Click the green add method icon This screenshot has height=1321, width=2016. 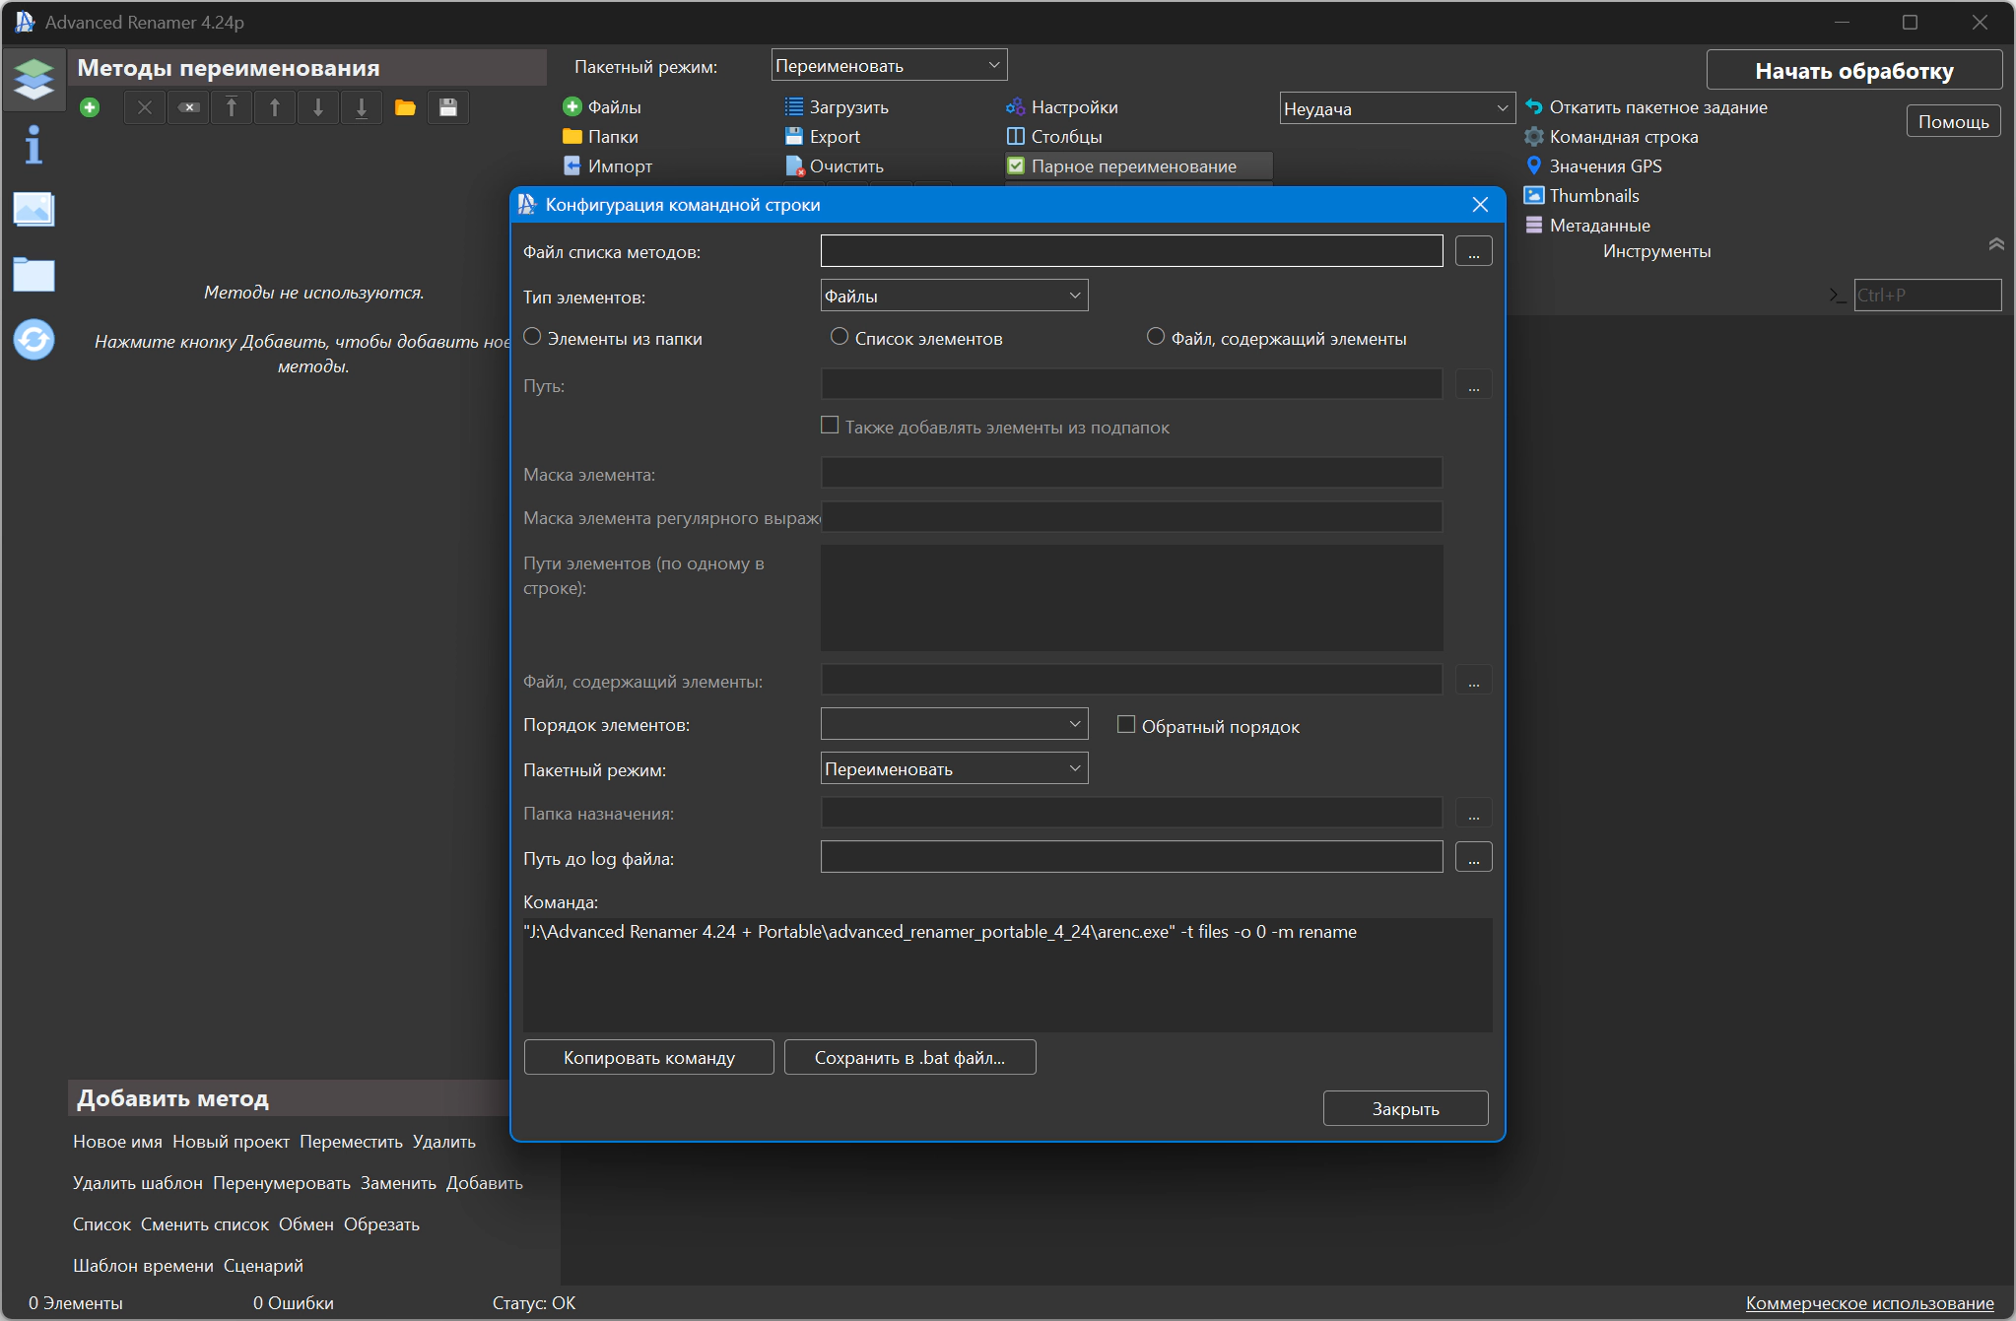[90, 107]
